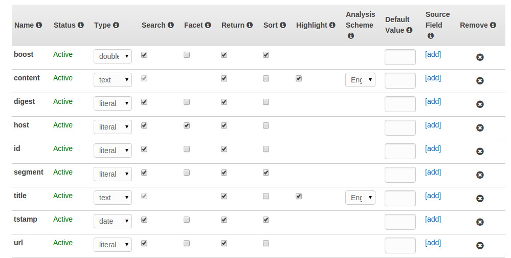Enable Facet checkbox for digest field
Viewport: 511px width, 258px height.
pyautogui.click(x=186, y=102)
